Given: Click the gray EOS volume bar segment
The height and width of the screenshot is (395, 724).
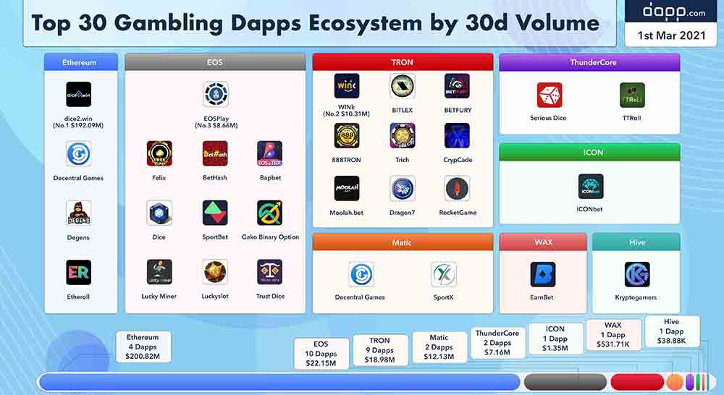Looking at the screenshot, I should coord(565,382).
